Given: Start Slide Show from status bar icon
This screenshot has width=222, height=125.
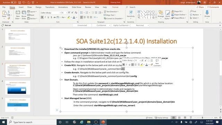Looking at the screenshot, I should [x=191, y=118].
